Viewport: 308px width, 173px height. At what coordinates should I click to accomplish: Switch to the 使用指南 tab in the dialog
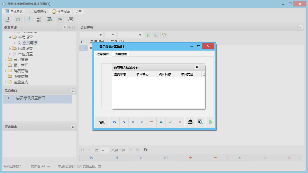pos(121,54)
